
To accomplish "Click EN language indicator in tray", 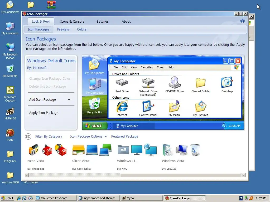I will [241, 198].
